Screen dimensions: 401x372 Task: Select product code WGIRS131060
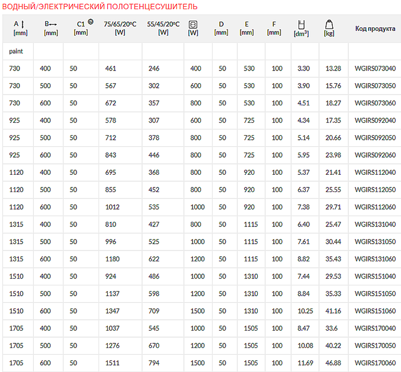(x=375, y=259)
